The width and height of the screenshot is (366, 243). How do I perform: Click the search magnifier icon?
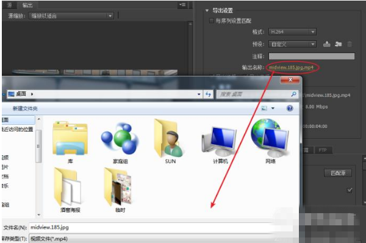click(x=293, y=94)
